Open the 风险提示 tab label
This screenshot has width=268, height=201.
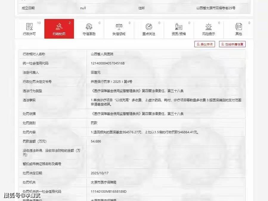coord(209,34)
